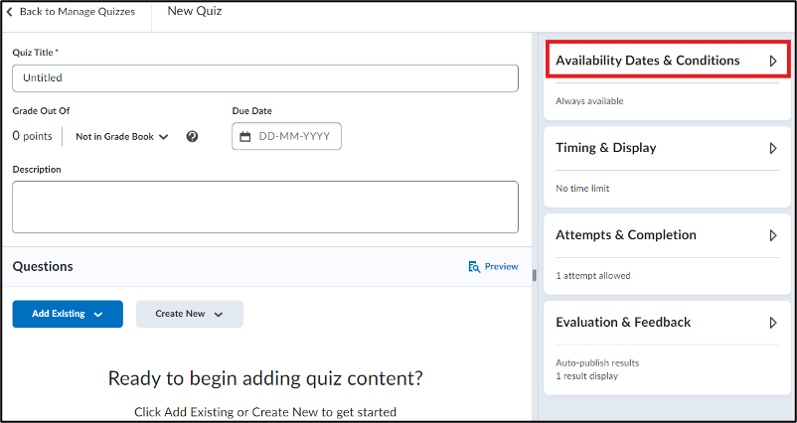The height and width of the screenshot is (423, 797).
Task: Expand the Timing & Display panel
Action: [x=773, y=148]
